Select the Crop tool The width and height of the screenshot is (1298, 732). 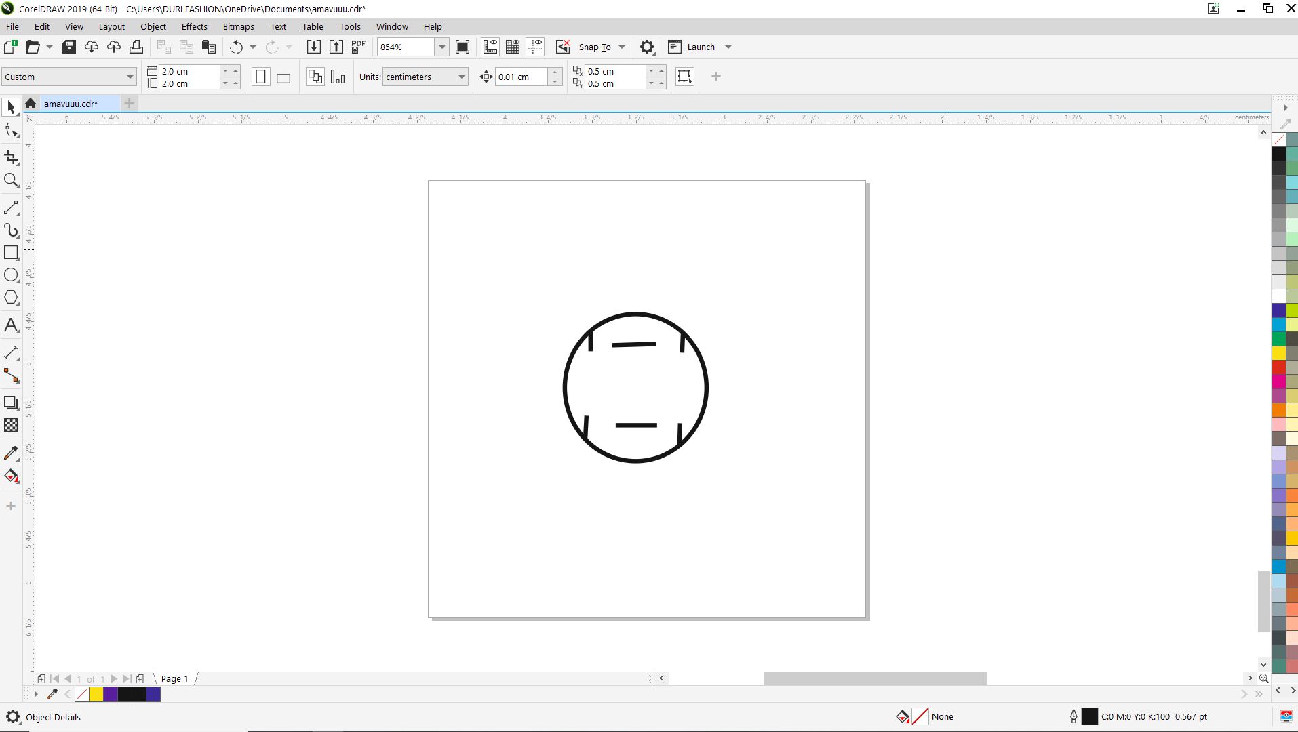11,158
